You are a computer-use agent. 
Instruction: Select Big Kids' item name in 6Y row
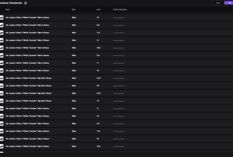click(x=28, y=86)
